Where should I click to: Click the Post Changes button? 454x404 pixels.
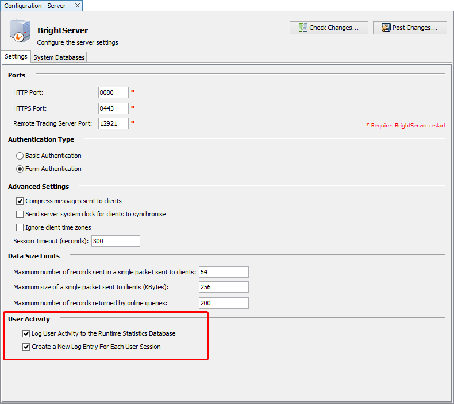410,28
